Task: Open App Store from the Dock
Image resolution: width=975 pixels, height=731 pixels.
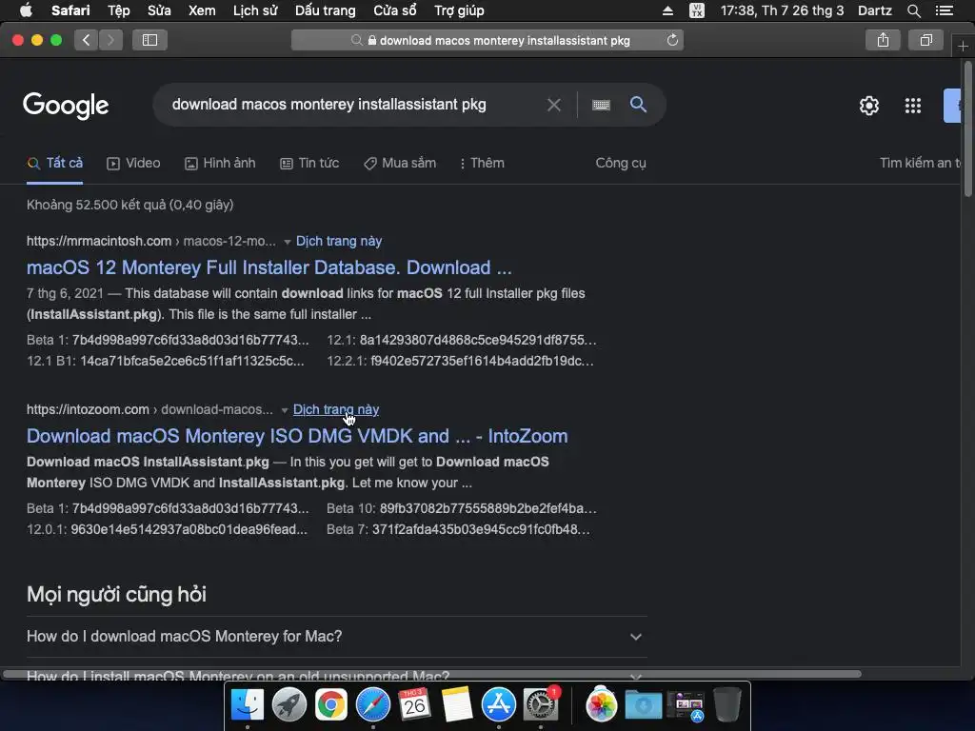Action: coord(499,704)
